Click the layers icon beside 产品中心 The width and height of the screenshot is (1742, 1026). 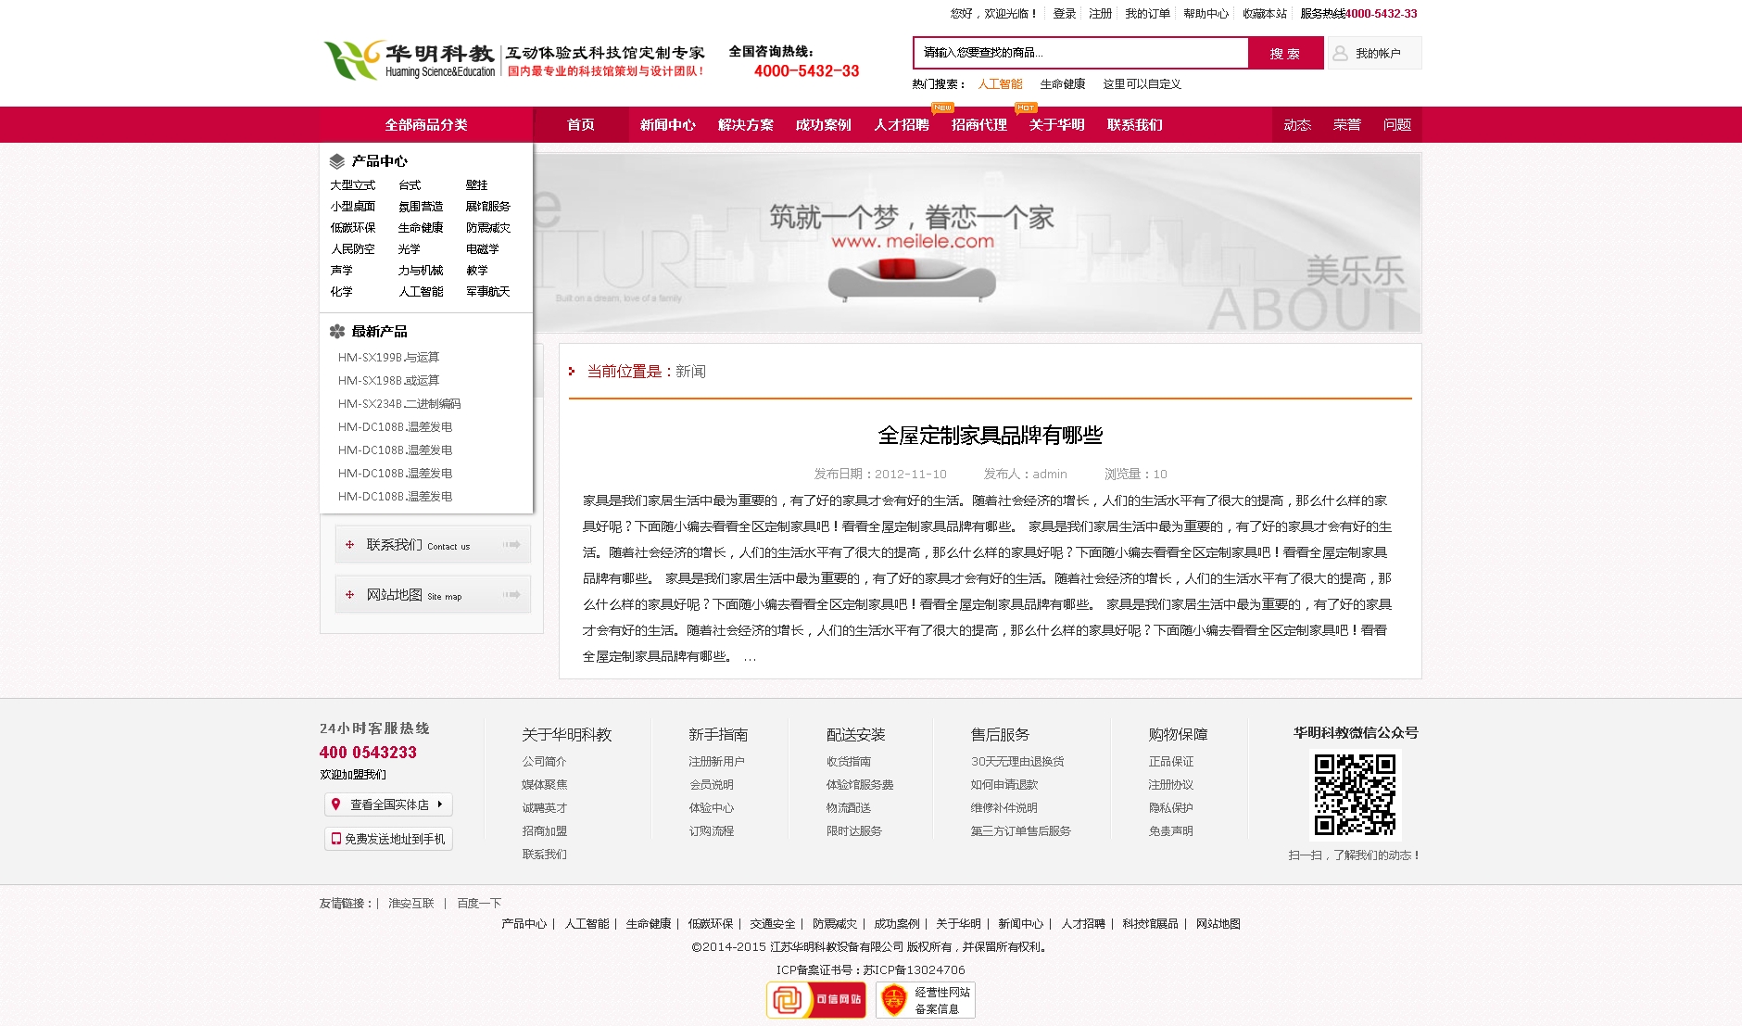pos(337,161)
